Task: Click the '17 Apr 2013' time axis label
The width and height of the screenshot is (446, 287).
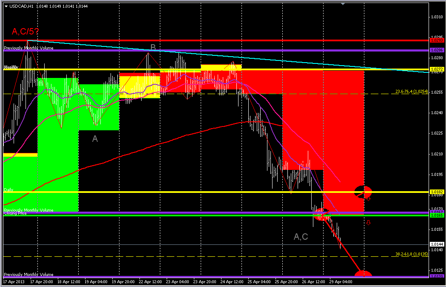Action: click(x=14, y=281)
